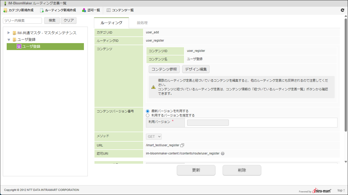Click the vertical scrollbar of the form

[346, 77]
